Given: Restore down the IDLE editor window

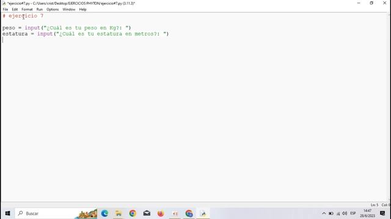Looking at the screenshot, I should tap(371, 3).
